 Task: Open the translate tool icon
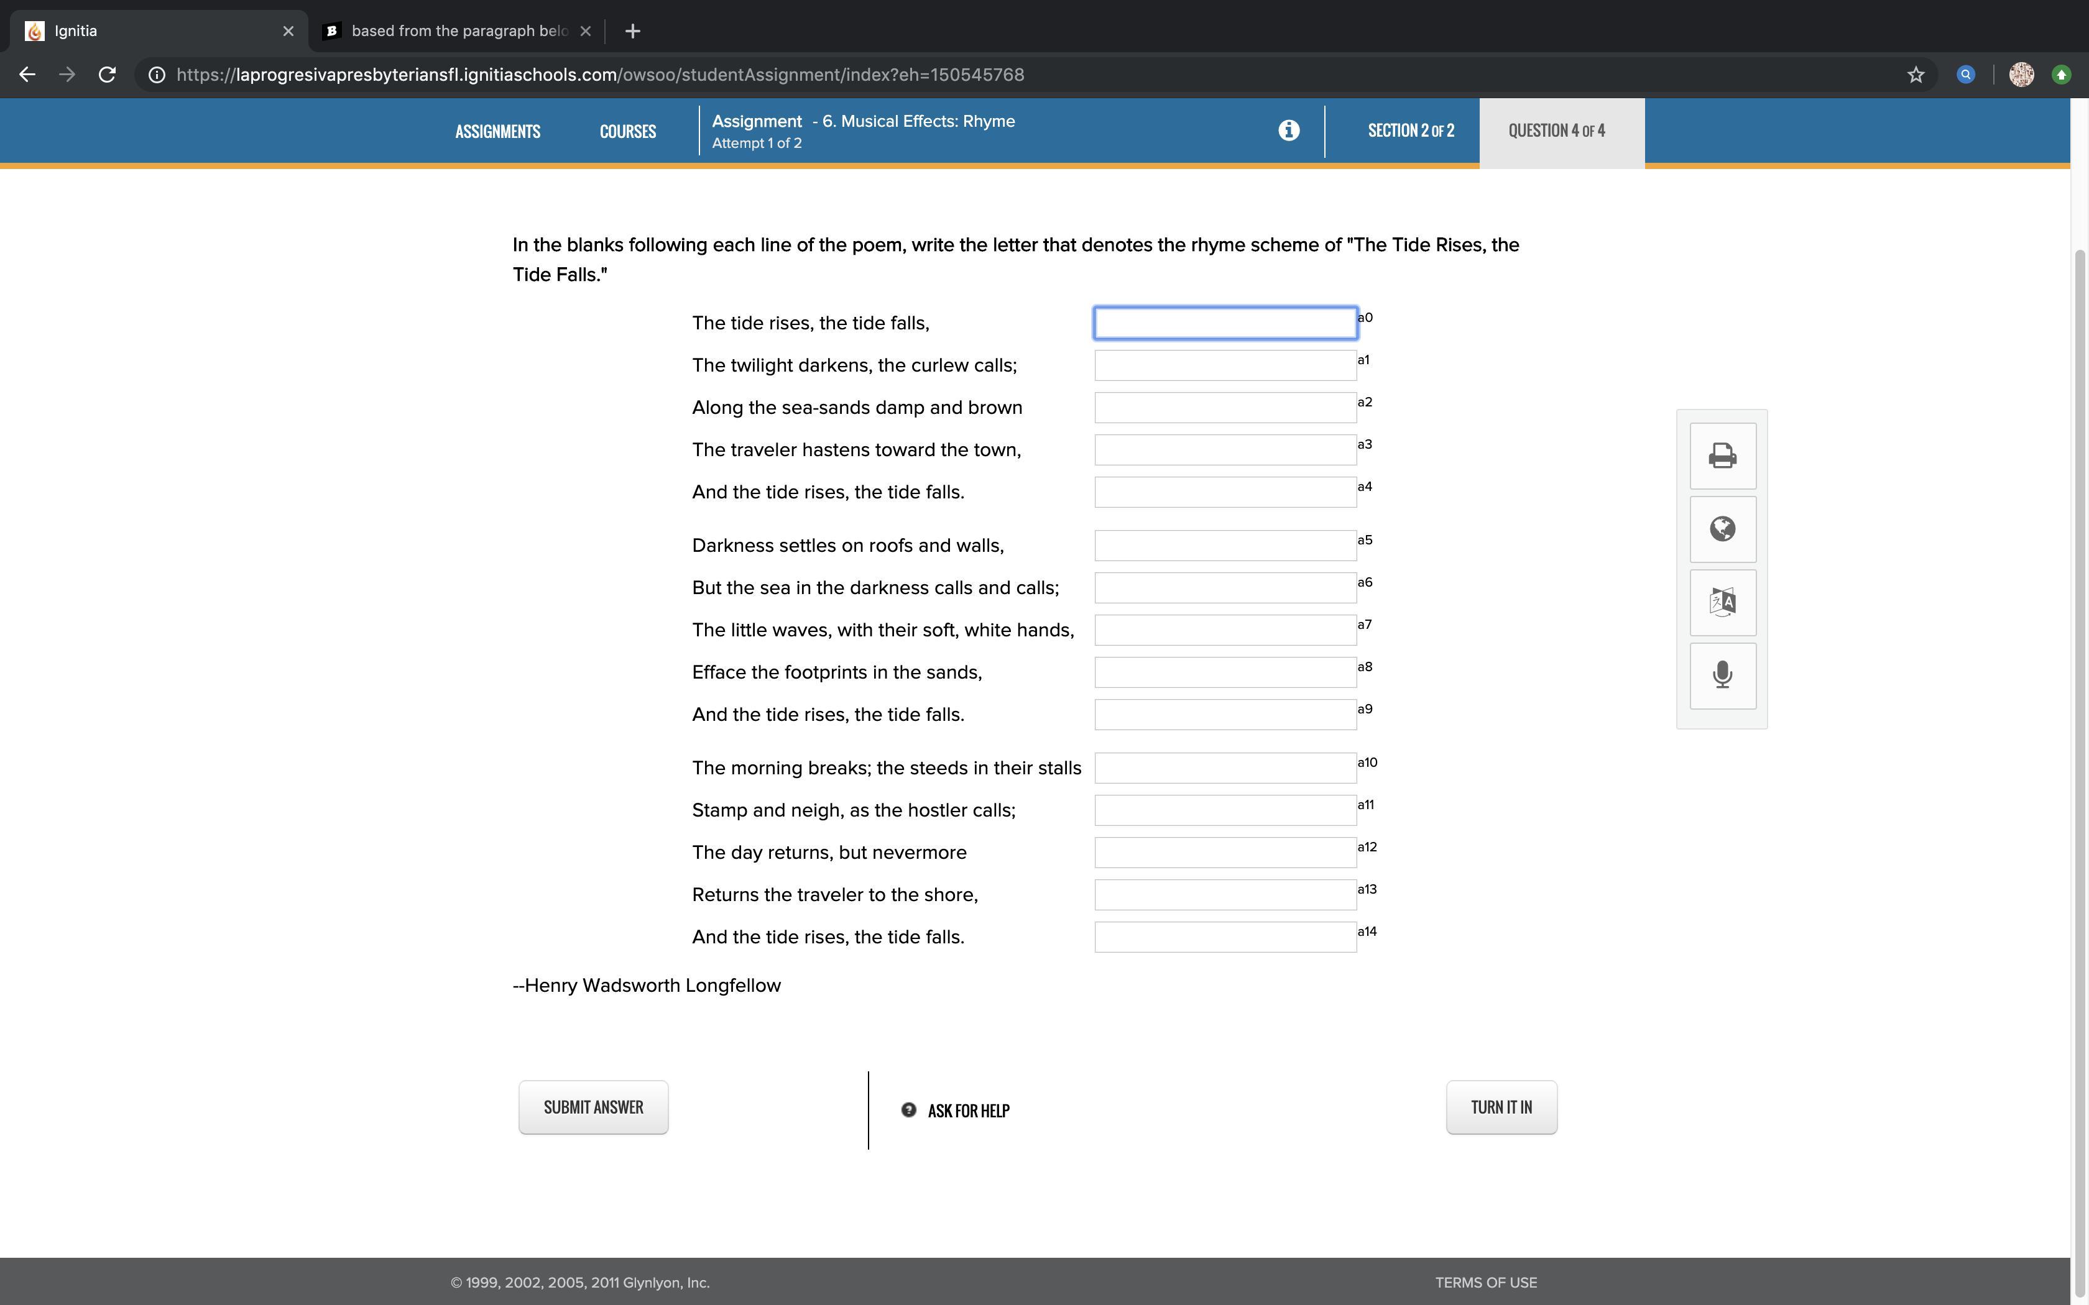[x=1722, y=602]
